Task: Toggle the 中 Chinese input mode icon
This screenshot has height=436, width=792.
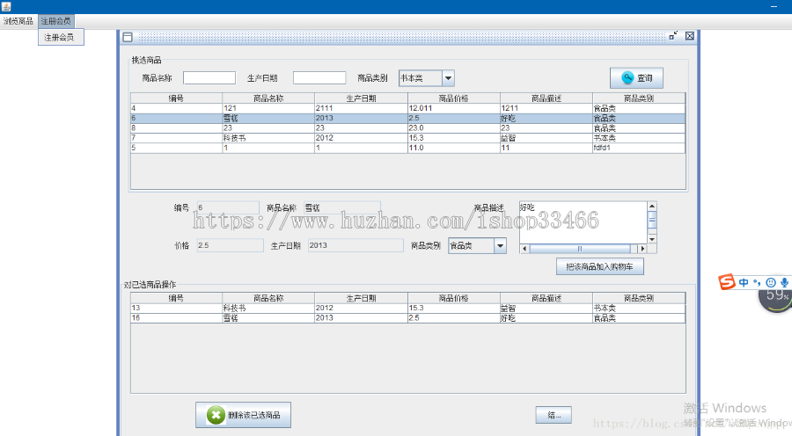Action: 744,282
